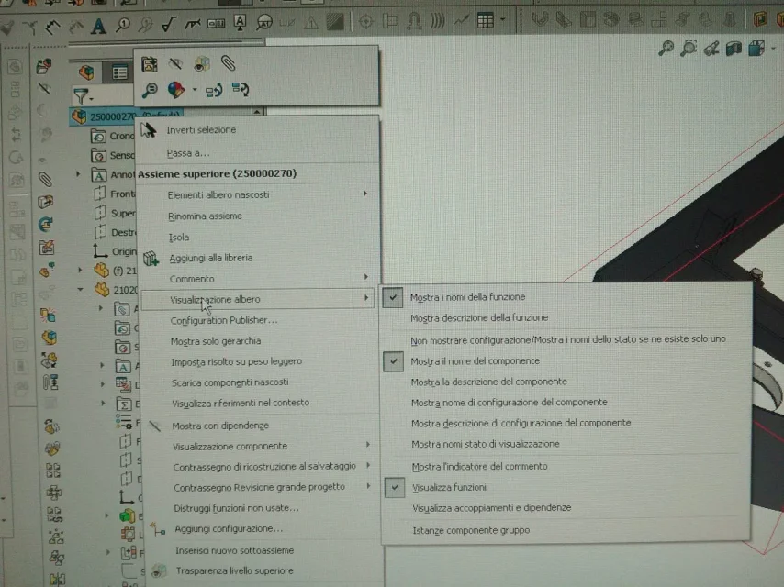Click the filter funnel icon in tree

(81, 94)
